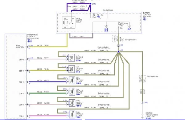Select wire label CE338 VT-BN
185x120 pixels.
(x=43, y=114)
